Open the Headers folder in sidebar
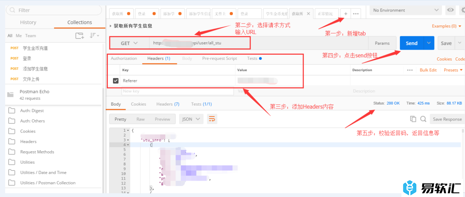 click(x=54, y=141)
